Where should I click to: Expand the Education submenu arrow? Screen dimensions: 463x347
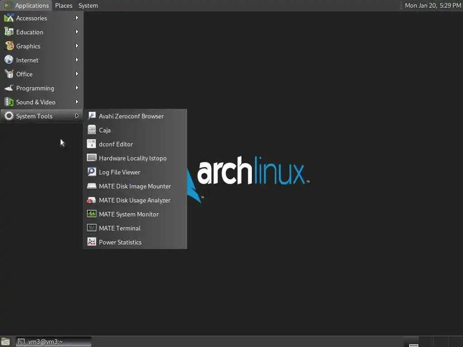[x=77, y=32]
